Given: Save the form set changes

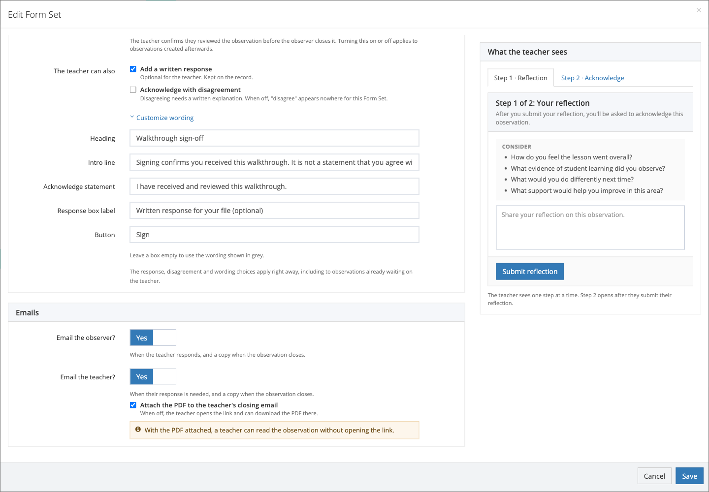Looking at the screenshot, I should pos(689,476).
